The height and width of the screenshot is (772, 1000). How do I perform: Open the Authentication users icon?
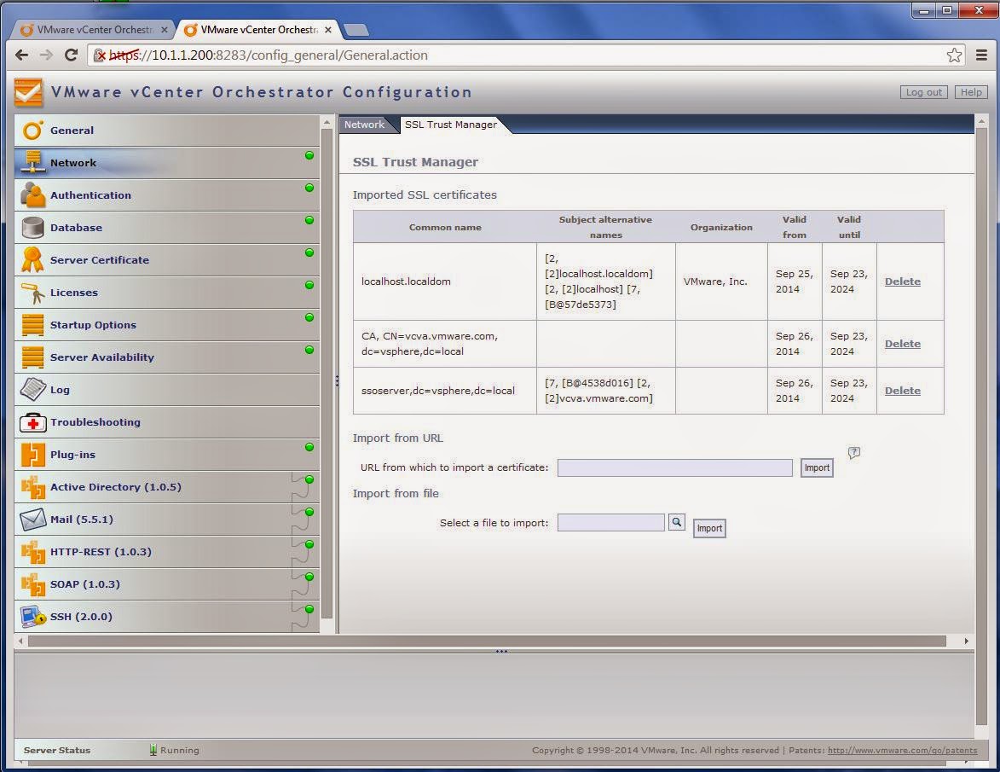[32, 195]
